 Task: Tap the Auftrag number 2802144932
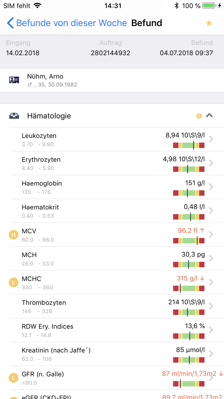click(110, 53)
